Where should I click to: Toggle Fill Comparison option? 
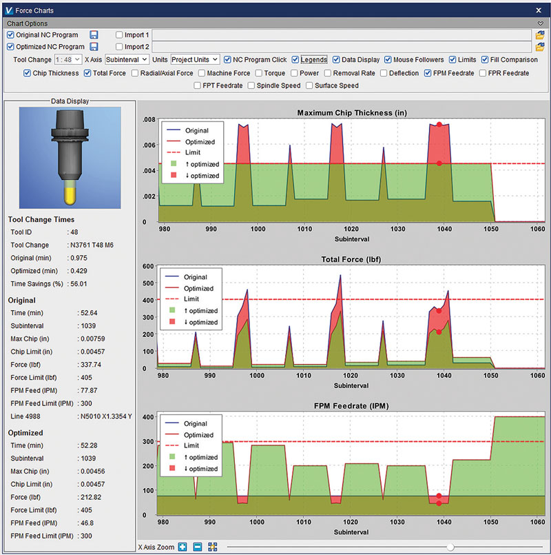(x=485, y=59)
